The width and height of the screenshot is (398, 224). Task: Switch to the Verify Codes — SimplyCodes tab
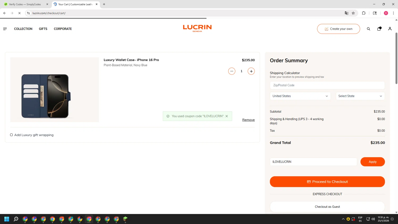point(25,4)
